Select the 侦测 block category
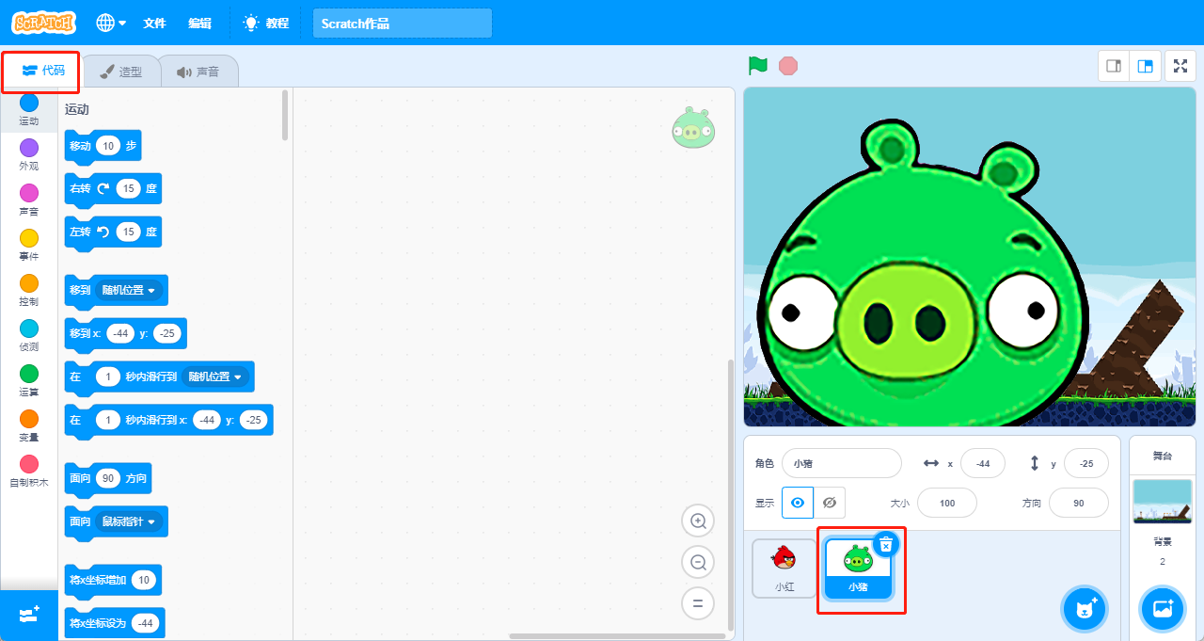 29,336
